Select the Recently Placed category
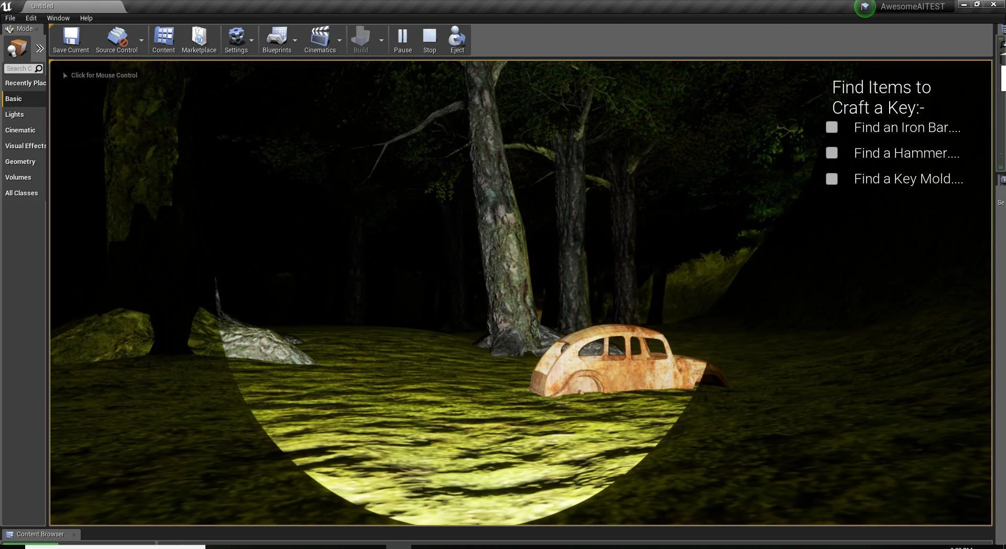Viewport: 1006px width, 549px height. pos(25,83)
